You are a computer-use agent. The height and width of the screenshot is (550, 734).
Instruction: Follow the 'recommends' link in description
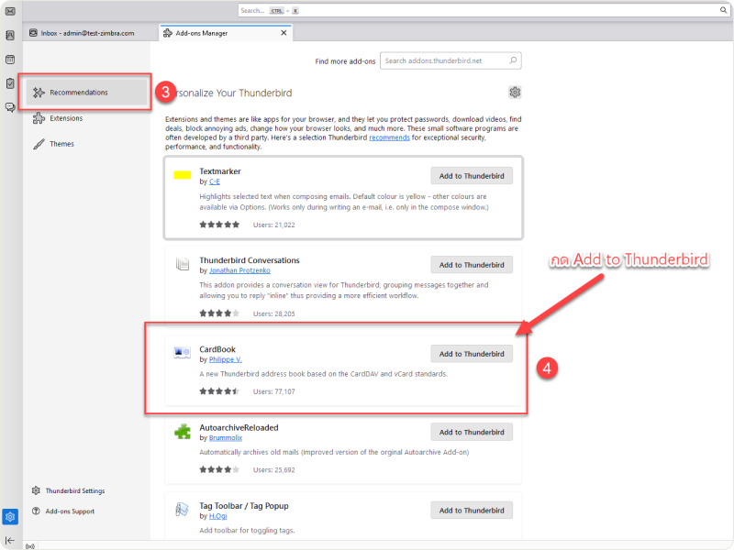tap(389, 137)
